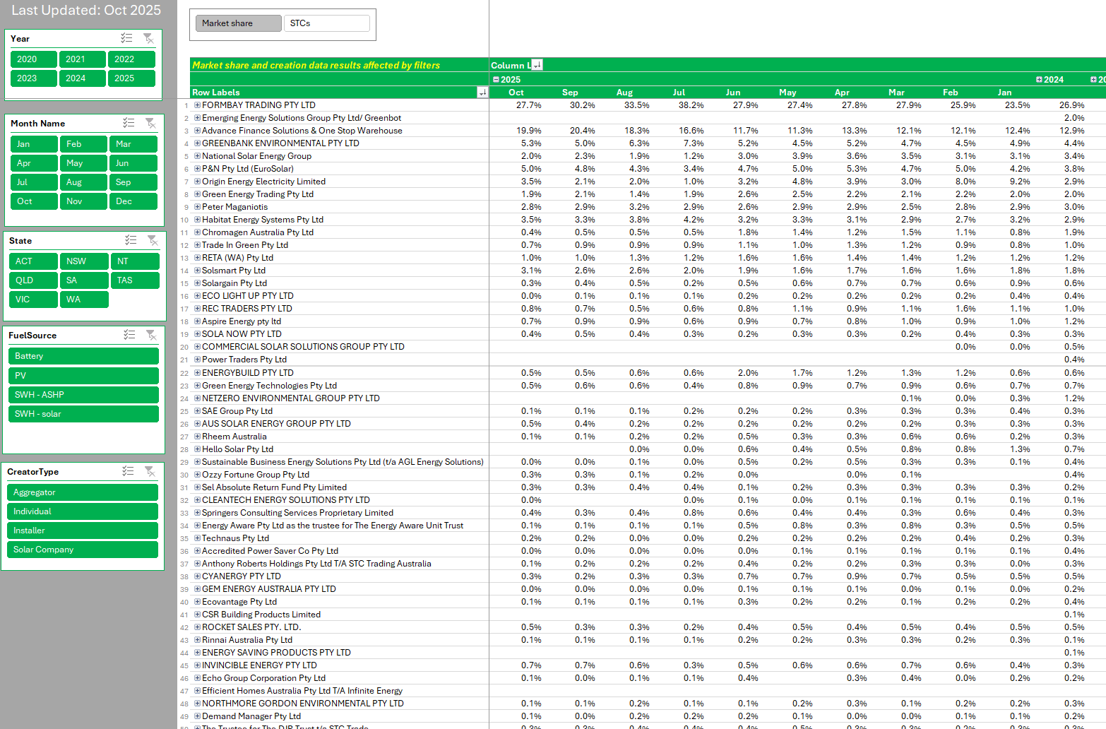1106x729 pixels.
Task: Click the CSR Building Products Limited row label
Action: (x=261, y=615)
